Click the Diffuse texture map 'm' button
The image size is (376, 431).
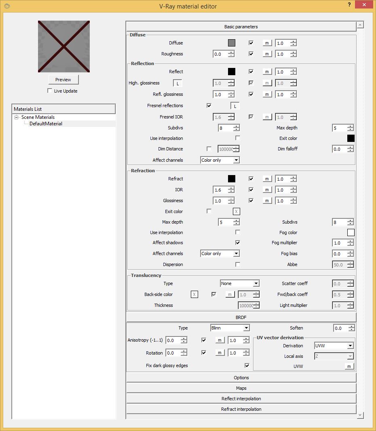tap(267, 43)
